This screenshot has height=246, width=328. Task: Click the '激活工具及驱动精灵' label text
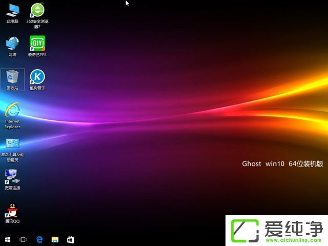[12, 157]
